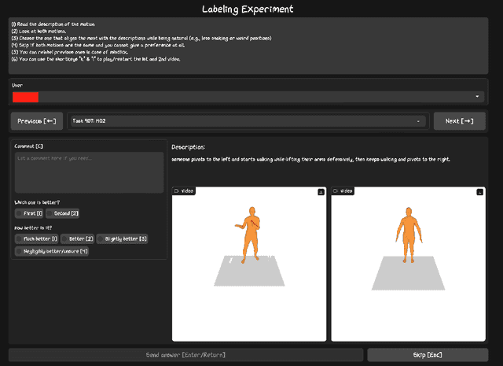Select the 'Second [2]' radio option
This screenshot has width=503, height=366.
[50, 213]
